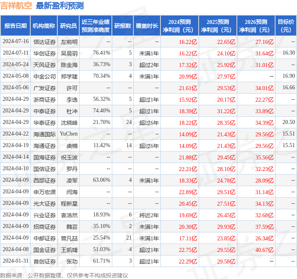Click 申万宏源 institution cell
297x279 pixels.
[x=45, y=192]
